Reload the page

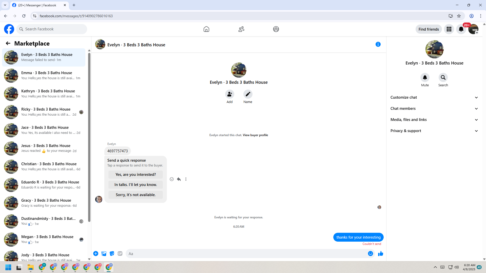[x=24, y=16]
